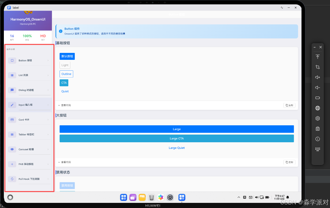Screen dimensions: 330x208
Task: Click the 英 input method indicator in tray
Action: [245, 197]
